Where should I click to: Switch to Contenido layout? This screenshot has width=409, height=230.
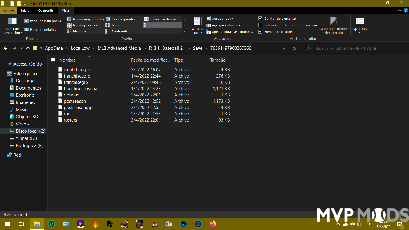coord(117,31)
